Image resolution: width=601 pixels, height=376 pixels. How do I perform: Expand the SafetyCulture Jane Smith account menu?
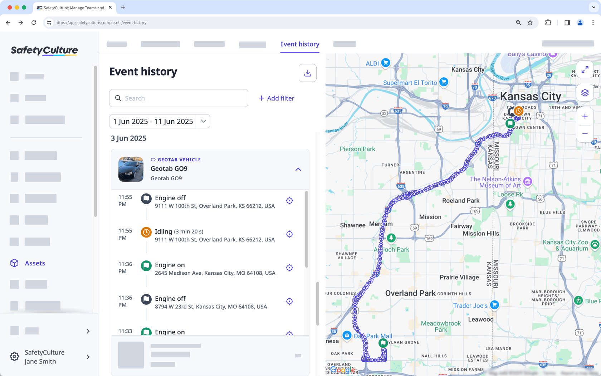(x=88, y=357)
